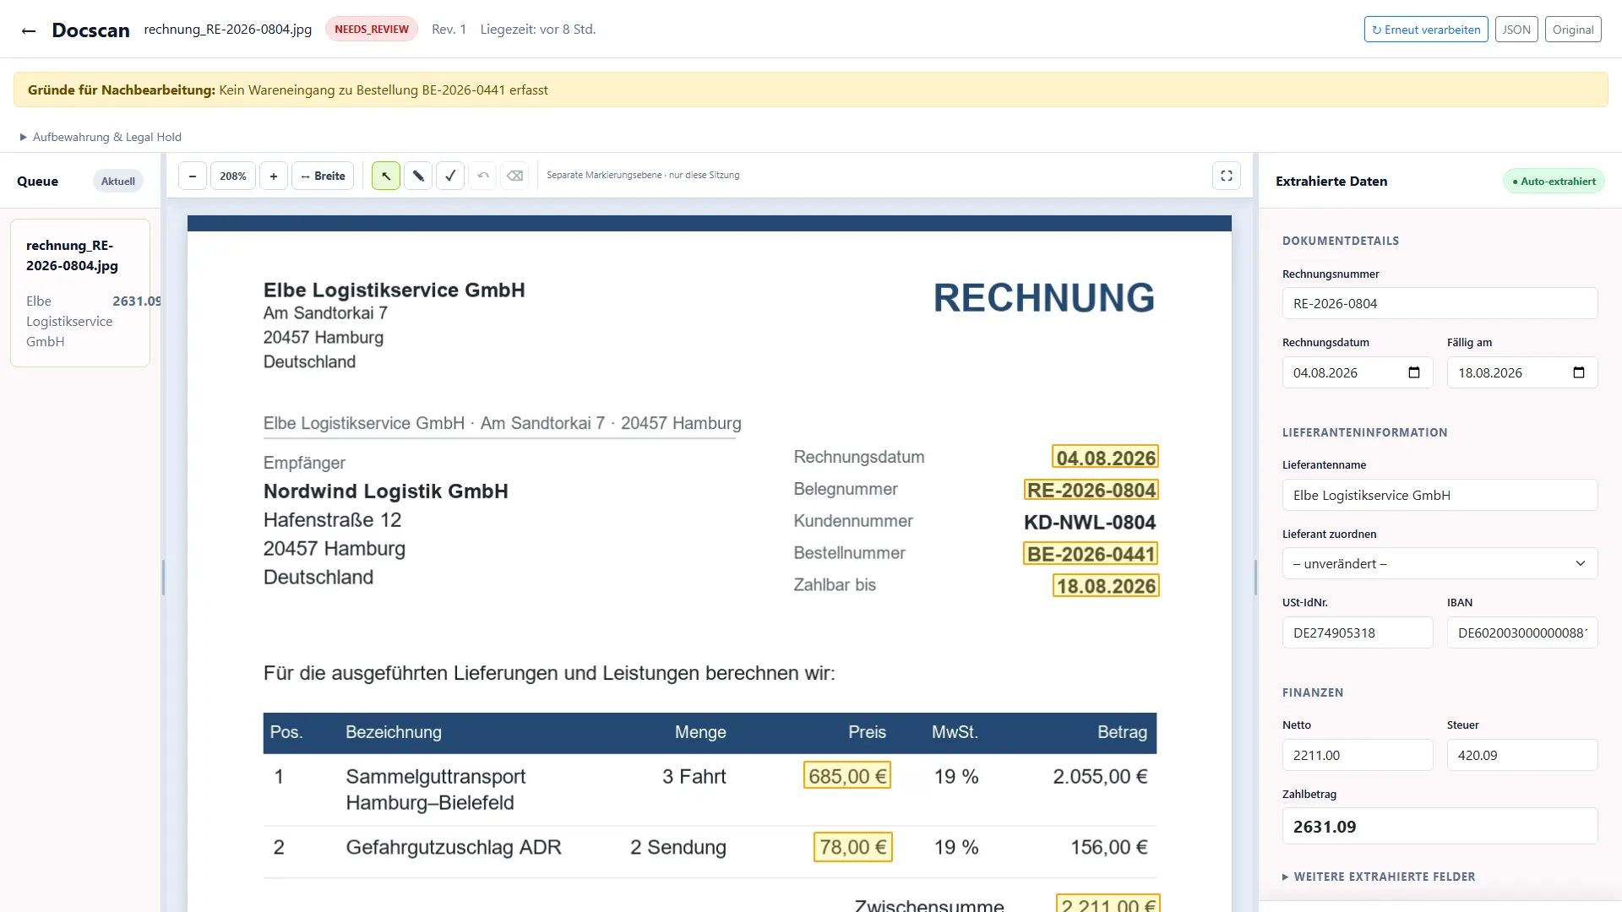Click the file name rechnung_RE-2026-0804.jpg in header
The height and width of the screenshot is (912, 1622).
pos(228,30)
